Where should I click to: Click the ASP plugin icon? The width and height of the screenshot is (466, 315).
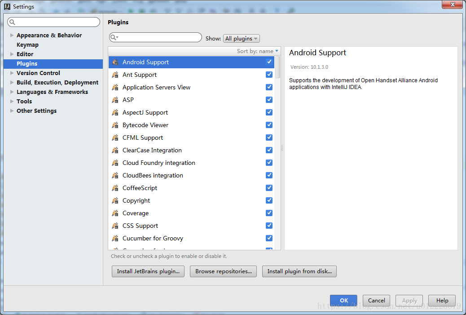pos(115,100)
